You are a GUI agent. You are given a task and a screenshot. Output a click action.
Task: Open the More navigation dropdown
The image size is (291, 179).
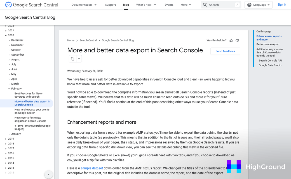click(186, 5)
